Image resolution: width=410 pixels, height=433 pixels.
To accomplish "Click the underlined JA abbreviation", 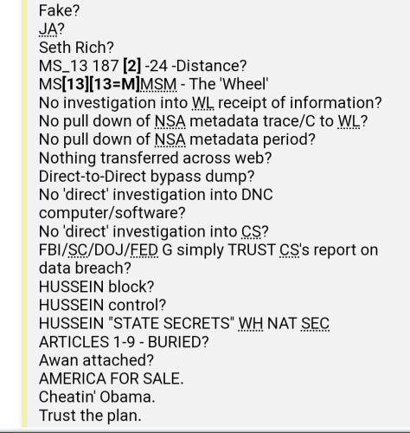I will tap(48, 29).
